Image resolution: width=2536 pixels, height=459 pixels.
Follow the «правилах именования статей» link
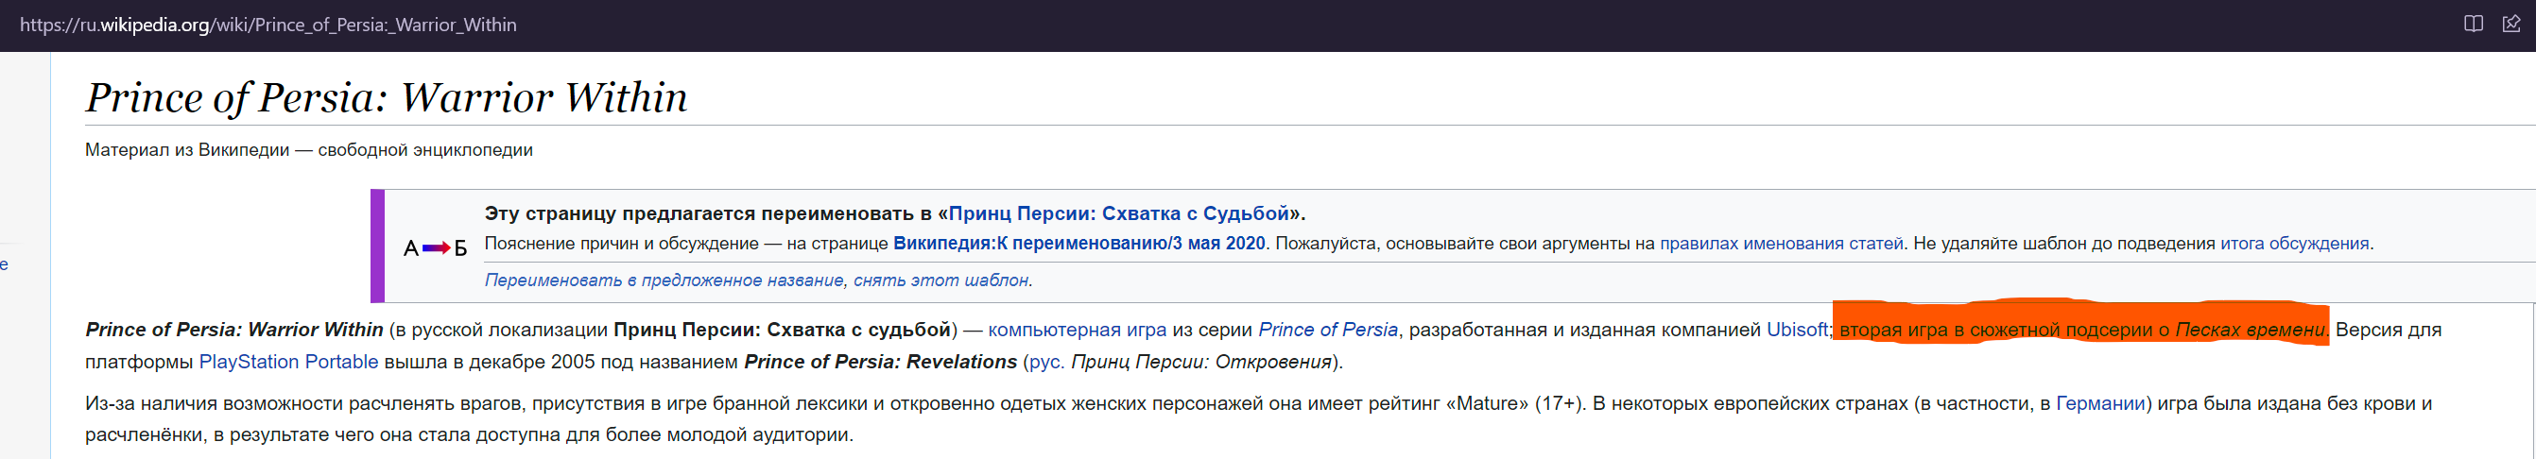point(1781,243)
